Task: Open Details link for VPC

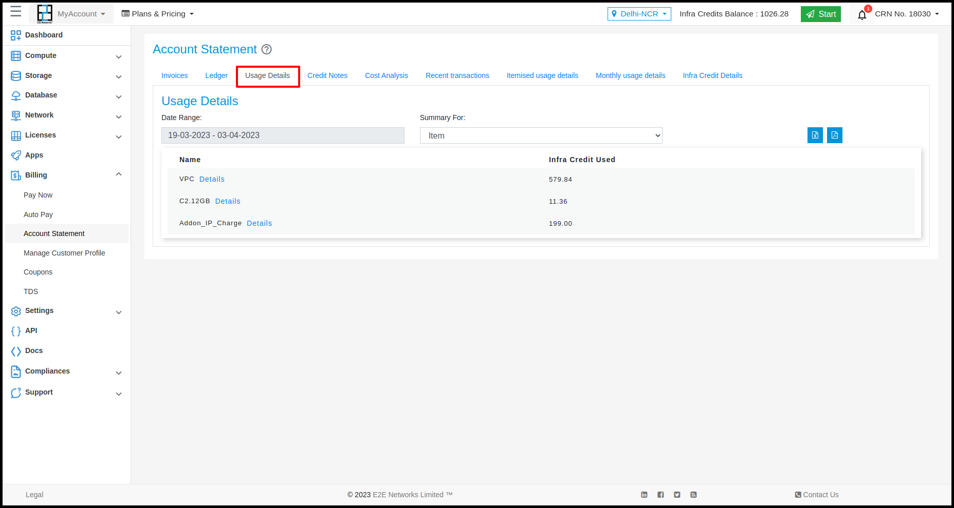Action: [212, 179]
